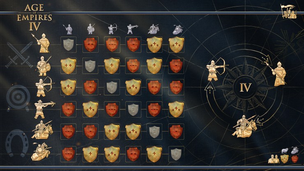304x171 pixels.
Task: Click the horseshoe cavalry category icon
Action: tap(17, 143)
